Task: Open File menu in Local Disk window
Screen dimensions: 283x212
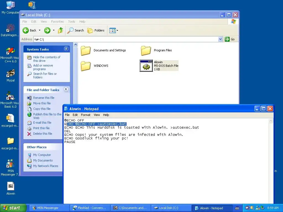Action: [25, 22]
